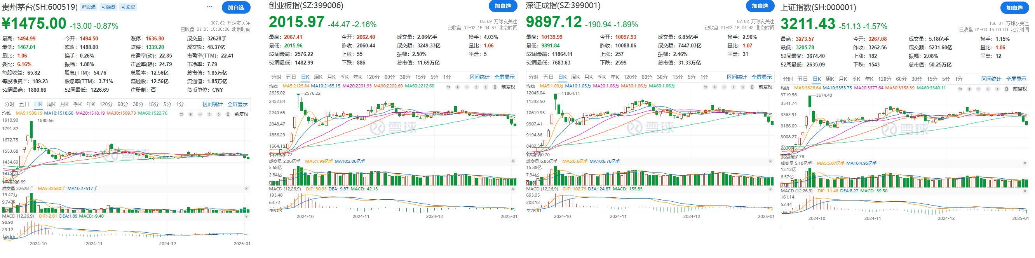Zoom in on the 深证成指 K-line chart
1035x258 pixels.
click(x=714, y=87)
